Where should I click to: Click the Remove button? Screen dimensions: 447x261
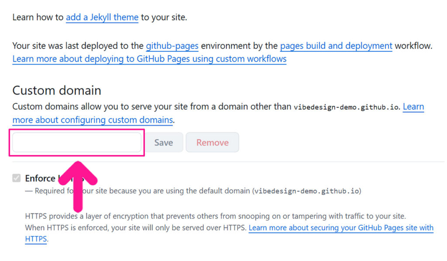(212, 142)
